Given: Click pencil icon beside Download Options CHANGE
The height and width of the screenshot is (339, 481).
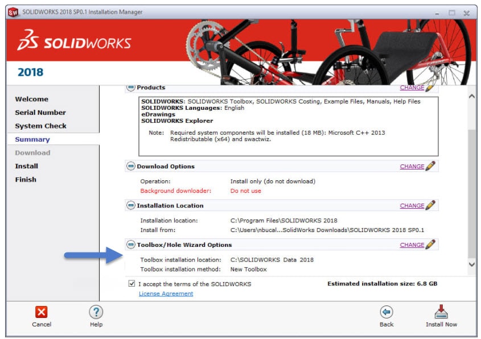Looking at the screenshot, I should pyautogui.click(x=430, y=166).
